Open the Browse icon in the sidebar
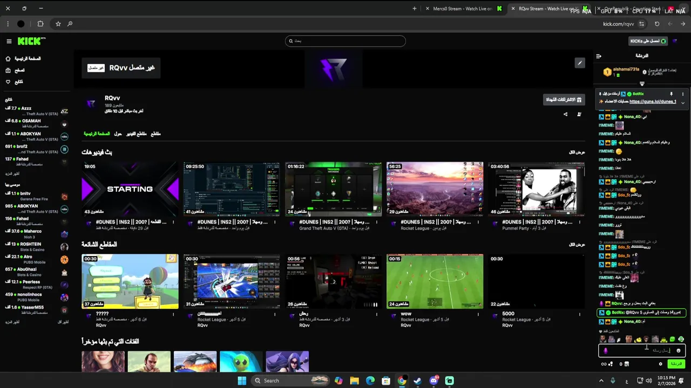Viewport: 691px width, 388px height. (x=8, y=70)
